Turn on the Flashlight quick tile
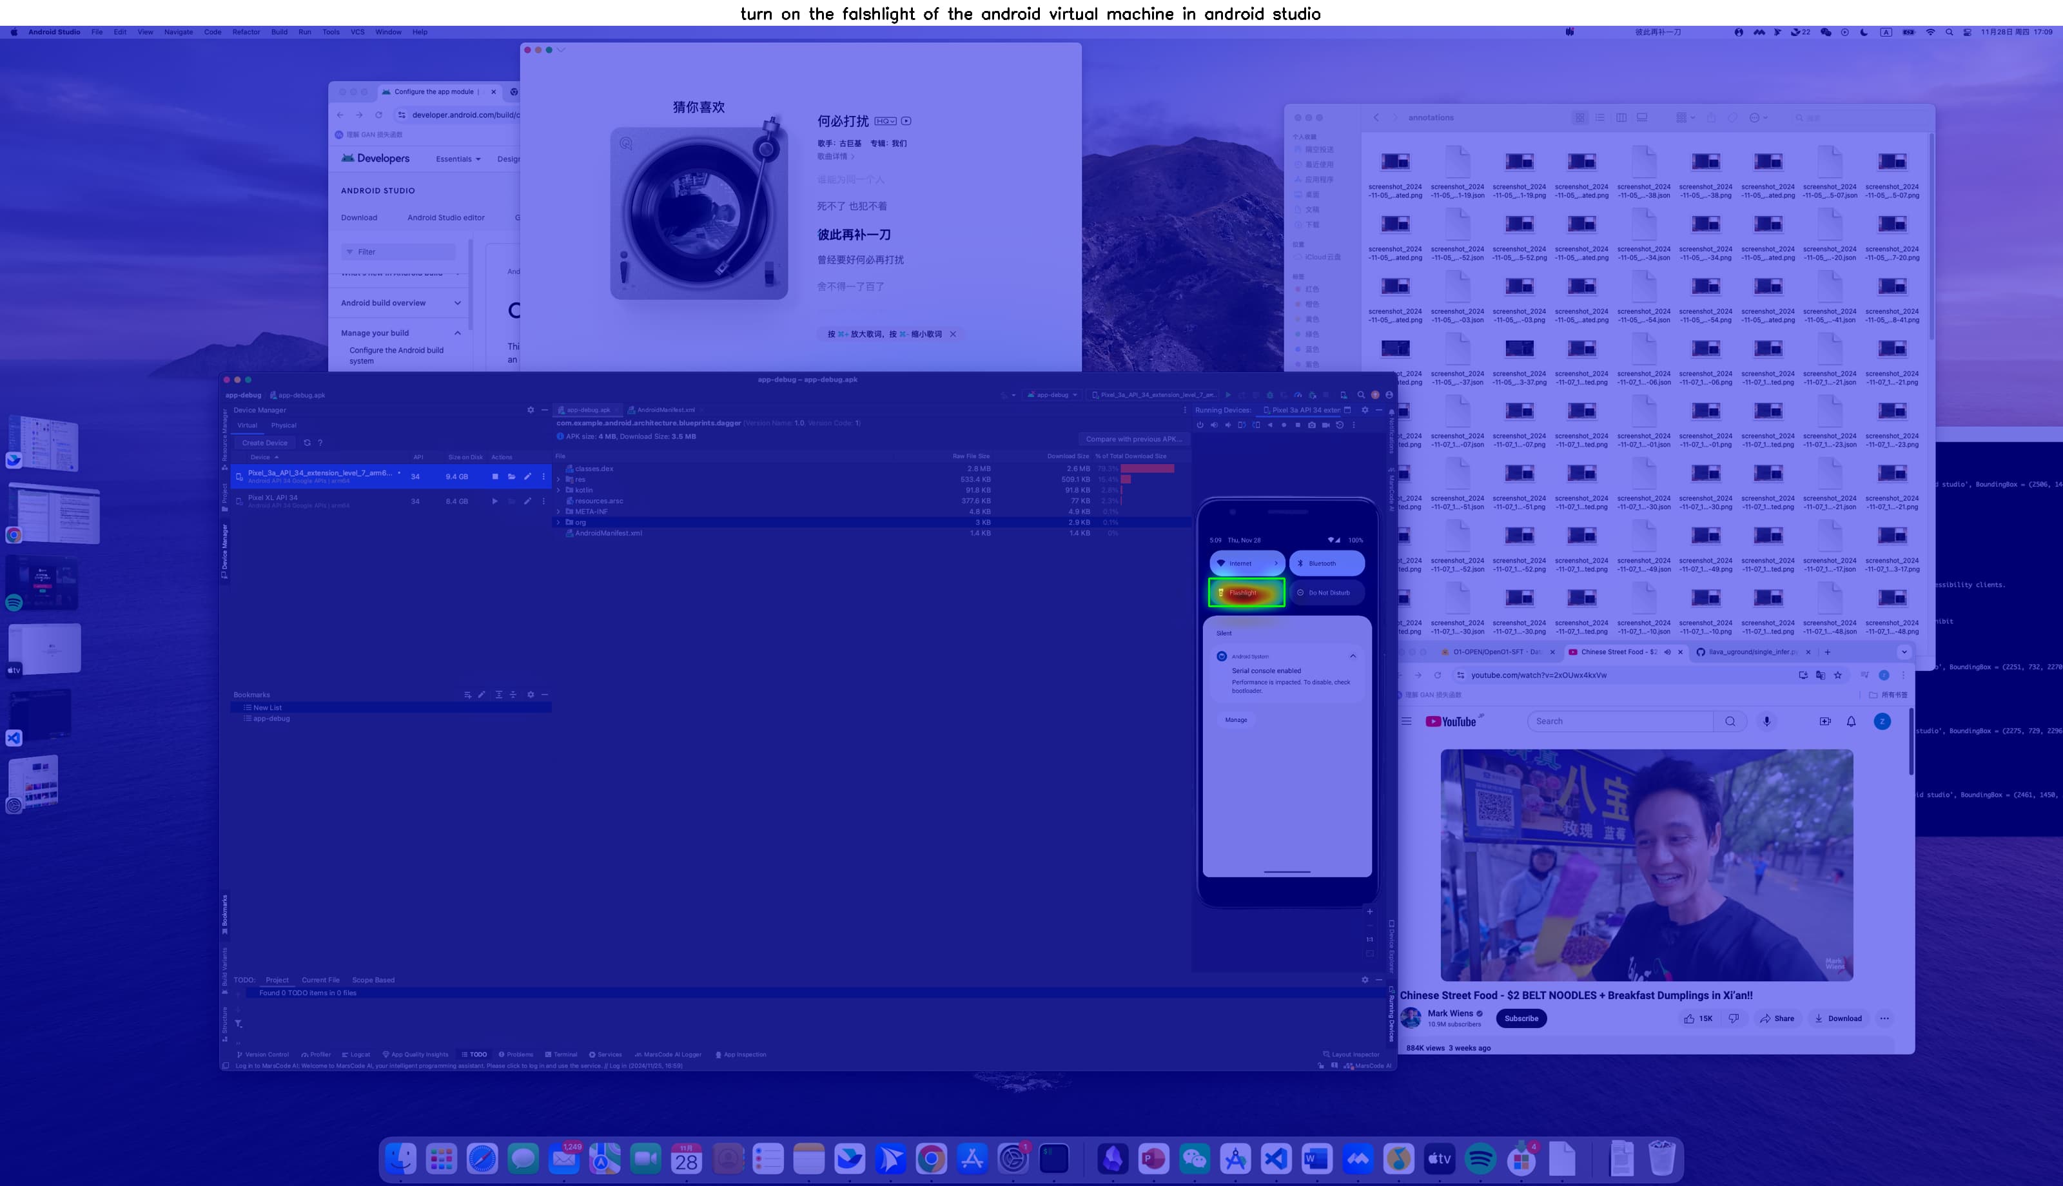2063x1186 pixels. coord(1246,592)
